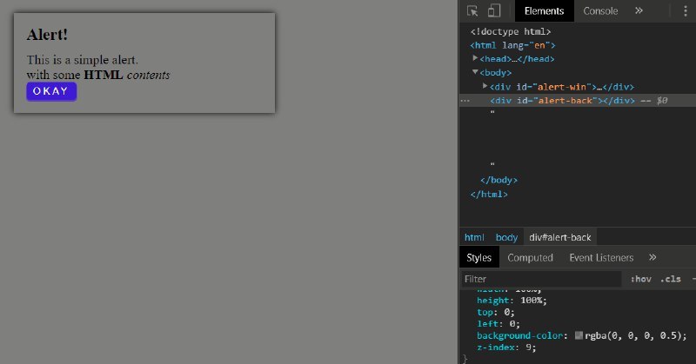Edit the z-index value 9
The width and height of the screenshot is (696, 364).
click(528, 347)
